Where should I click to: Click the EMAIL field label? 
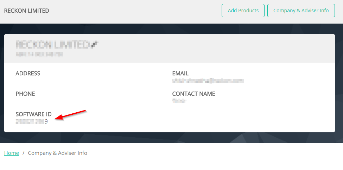click(180, 73)
